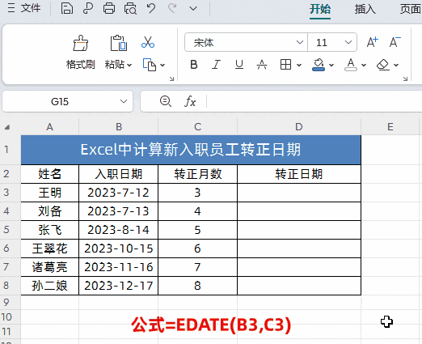This screenshot has width=422, height=344.
Task: Click the Print icon
Action: [x=109, y=8]
